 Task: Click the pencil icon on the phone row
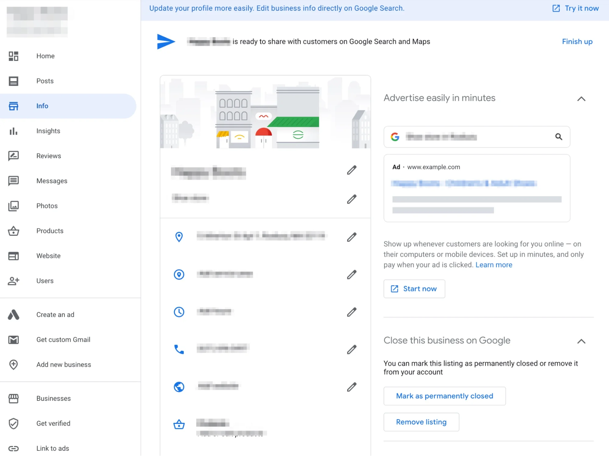[352, 349]
